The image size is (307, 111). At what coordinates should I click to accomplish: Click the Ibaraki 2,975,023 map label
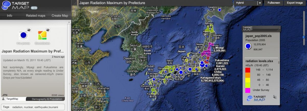220,68
